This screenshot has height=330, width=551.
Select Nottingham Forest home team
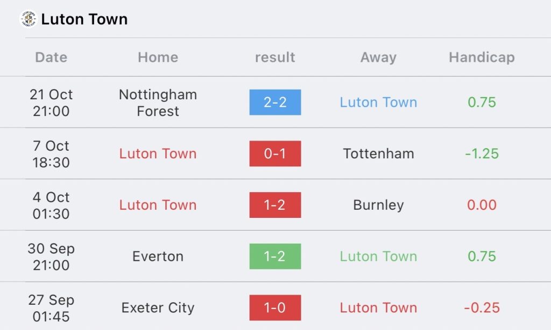[158, 102]
